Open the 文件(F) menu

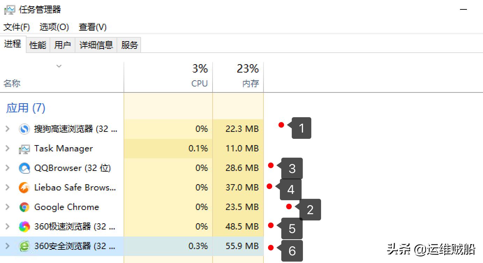point(16,27)
